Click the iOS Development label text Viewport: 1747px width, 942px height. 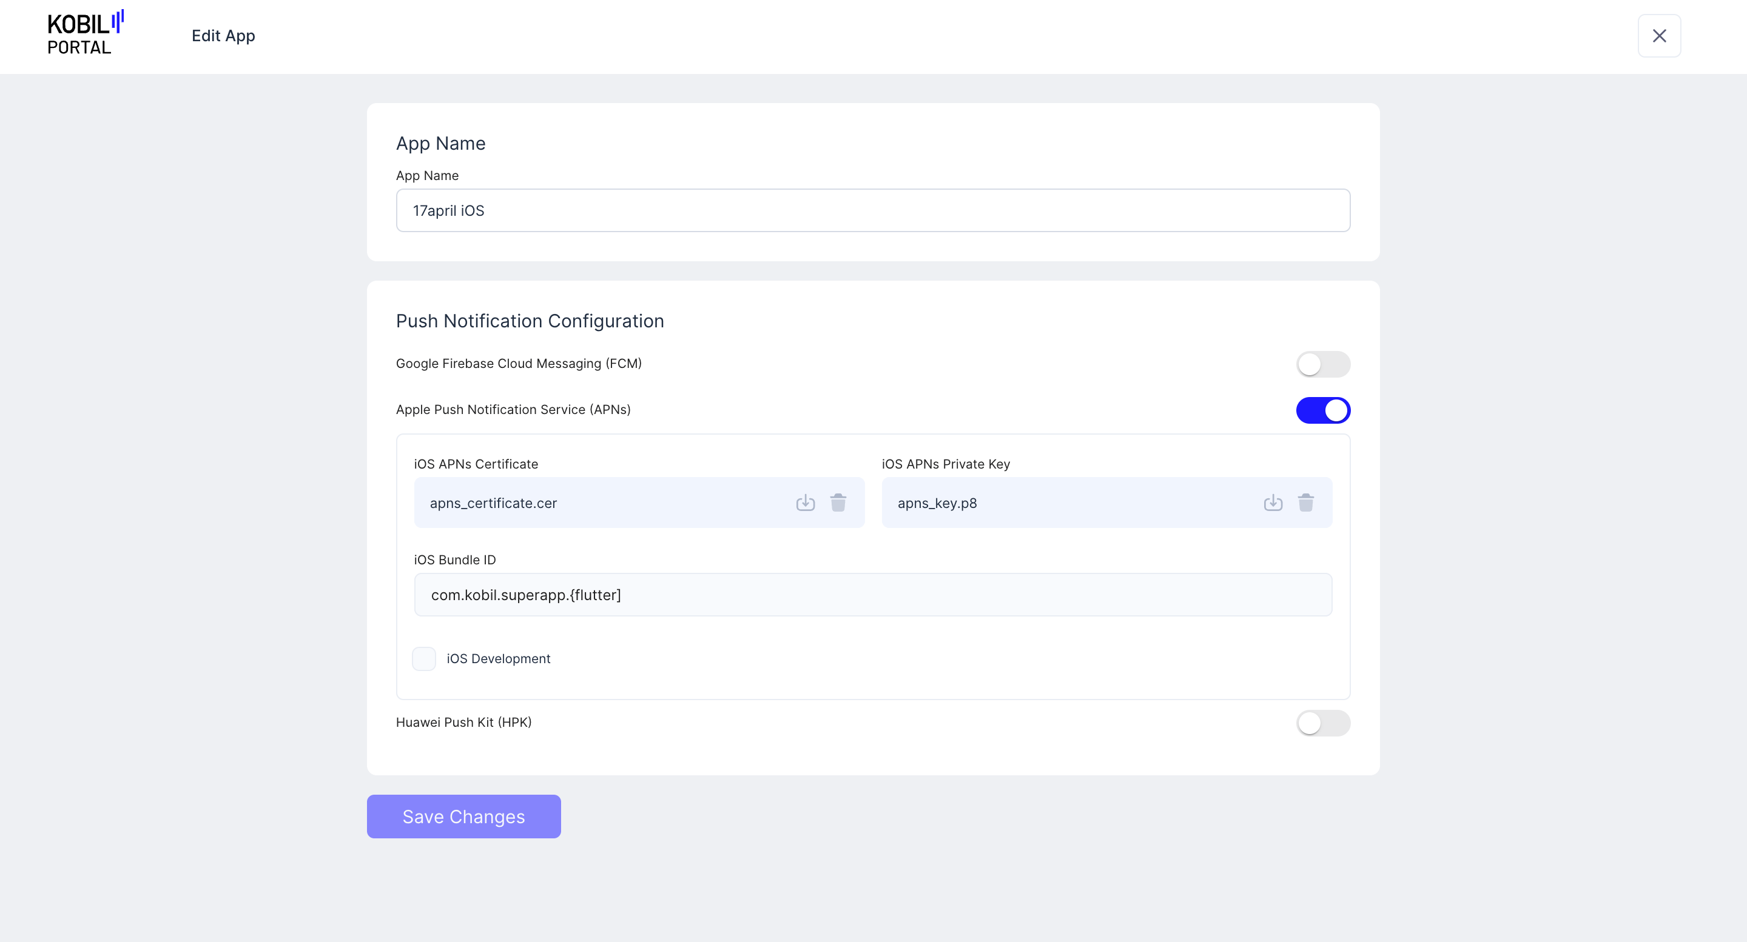click(498, 659)
